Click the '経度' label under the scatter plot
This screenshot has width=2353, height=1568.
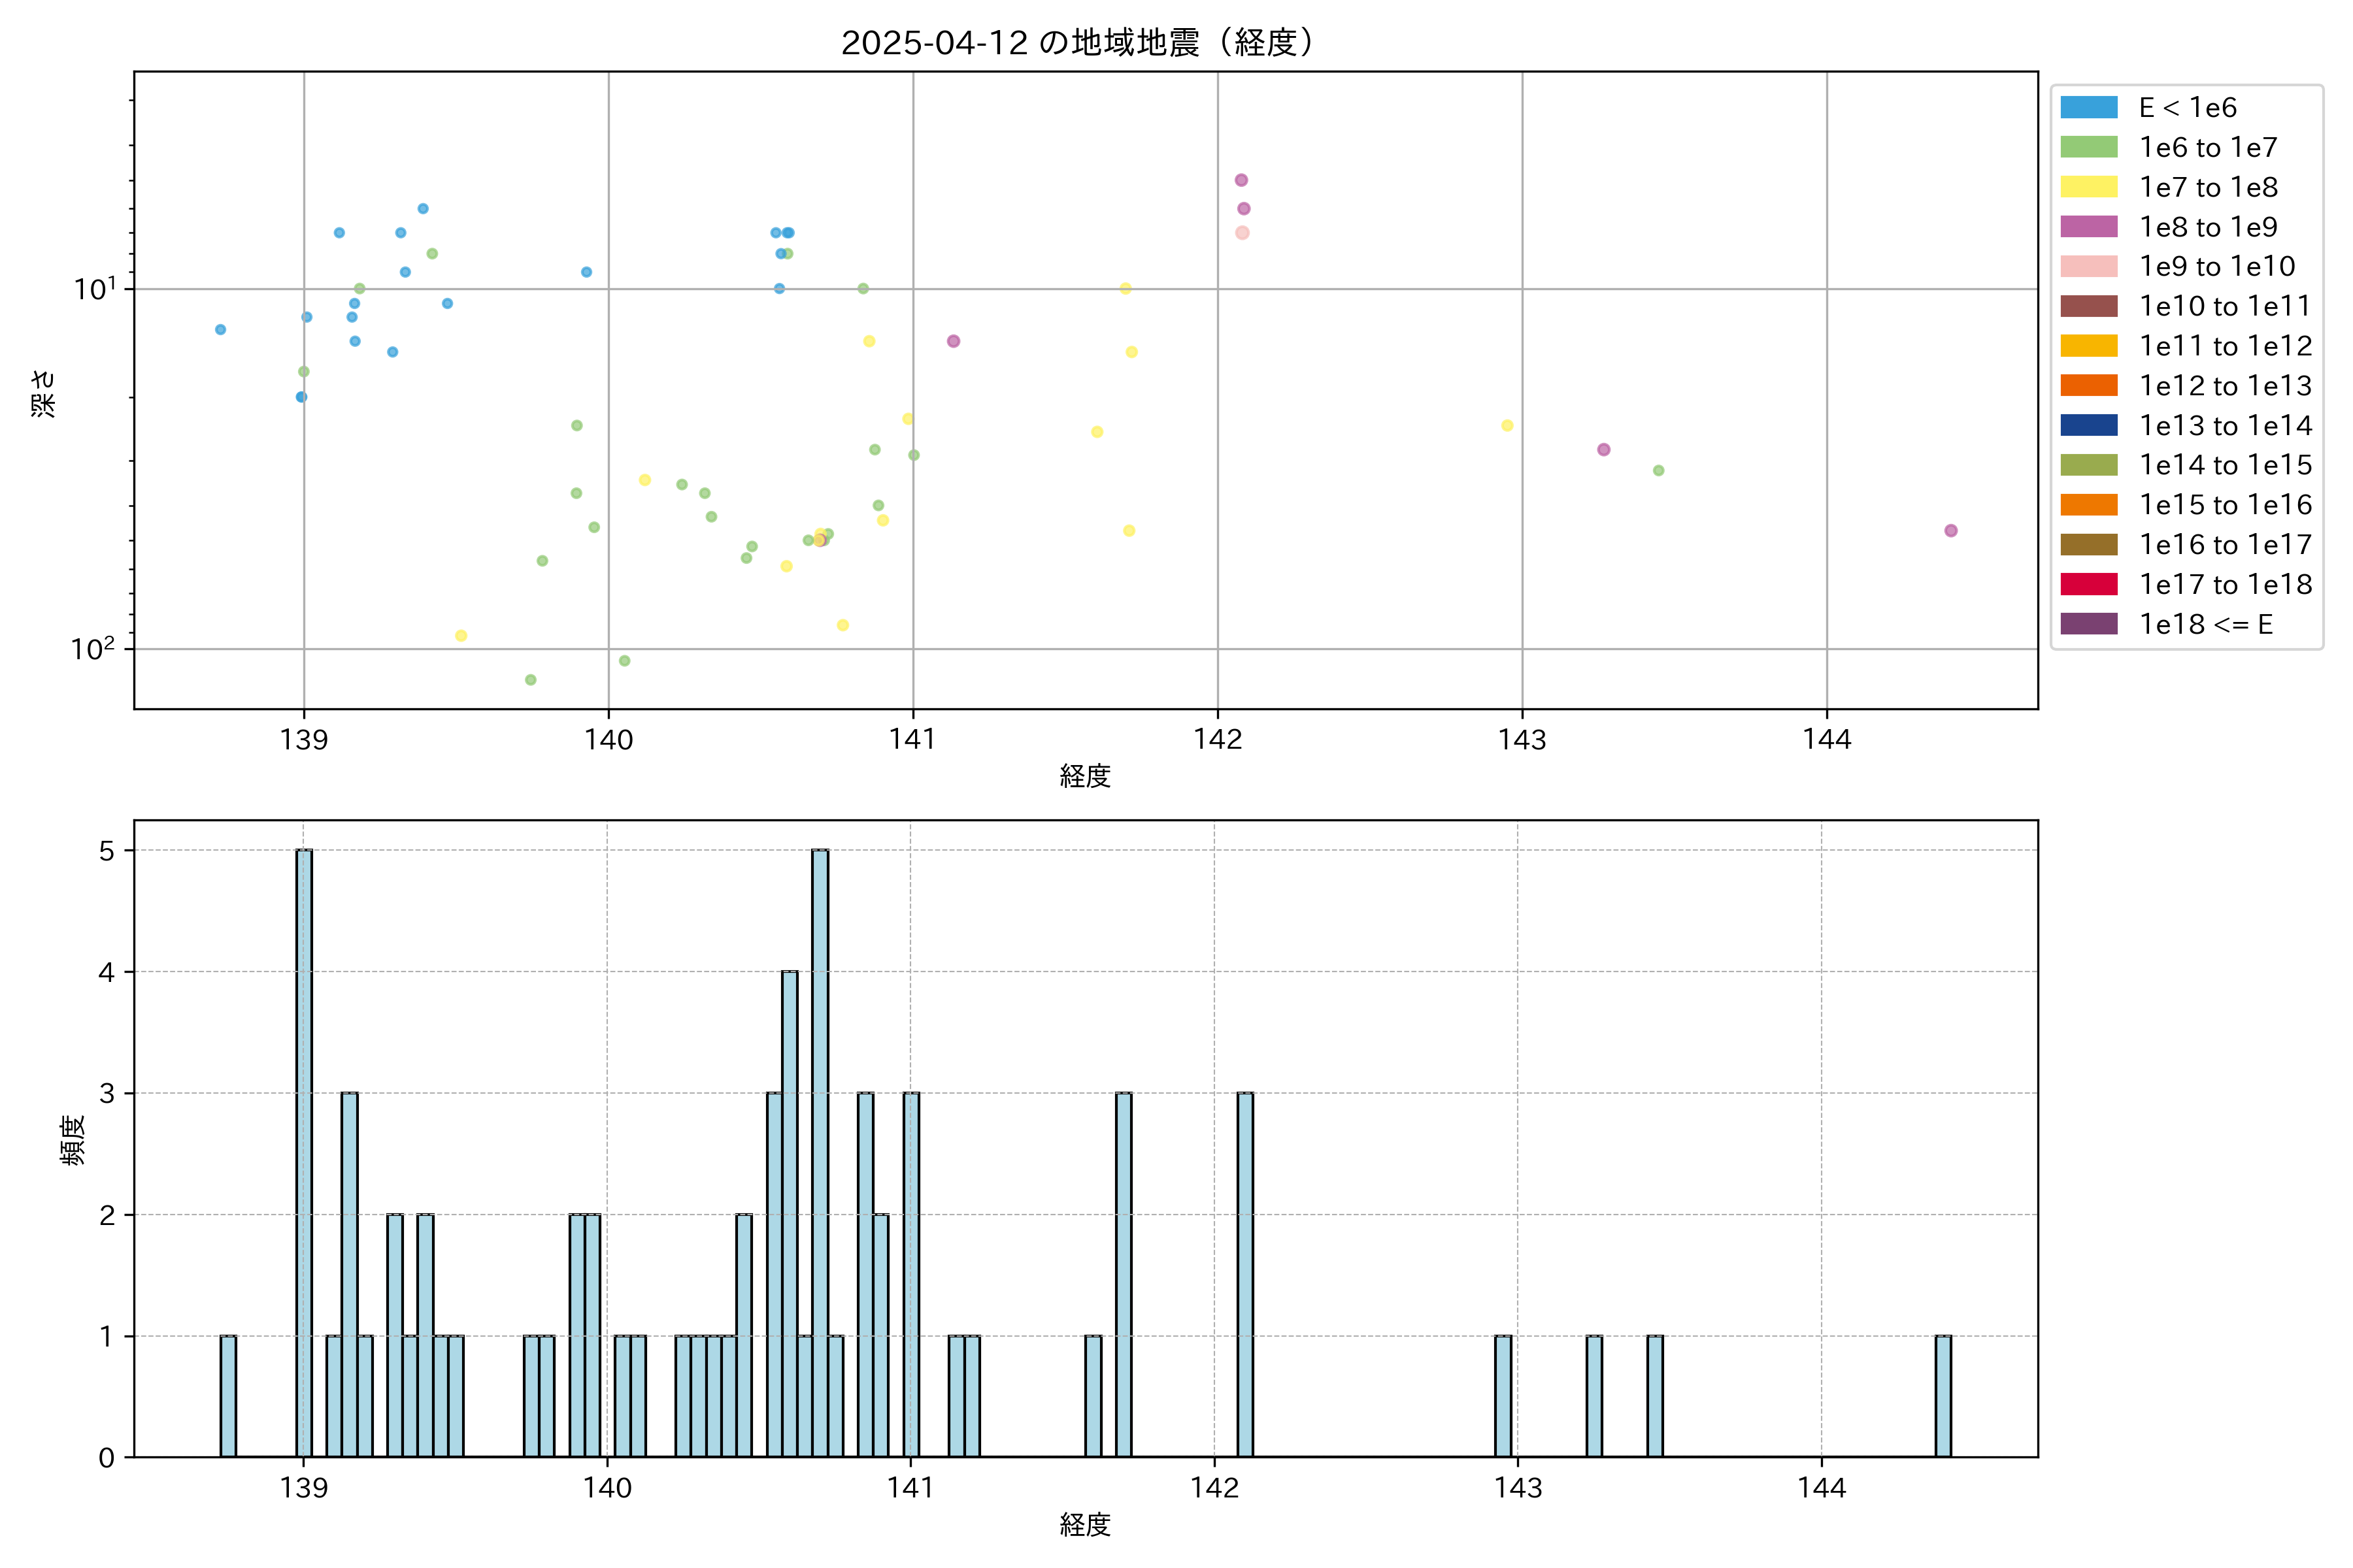click(1084, 776)
